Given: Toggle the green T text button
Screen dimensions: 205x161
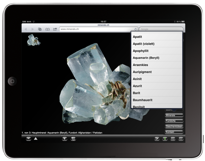Looking at the screenshot, I should click(x=165, y=139).
